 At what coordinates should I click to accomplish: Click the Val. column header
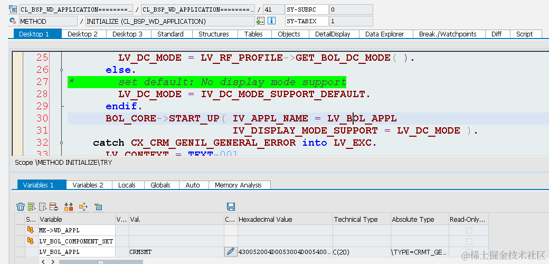176,220
